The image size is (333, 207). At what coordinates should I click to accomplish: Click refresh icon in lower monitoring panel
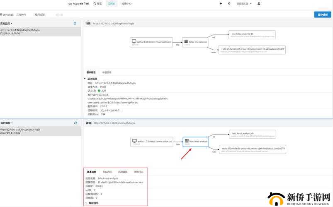(x=75, y=123)
